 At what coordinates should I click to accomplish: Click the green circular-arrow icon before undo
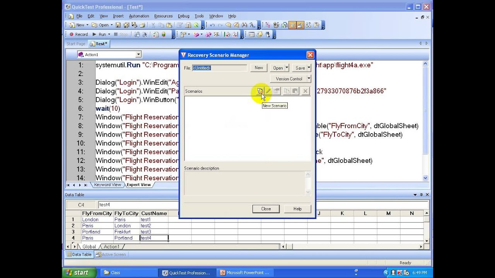coord(196,25)
